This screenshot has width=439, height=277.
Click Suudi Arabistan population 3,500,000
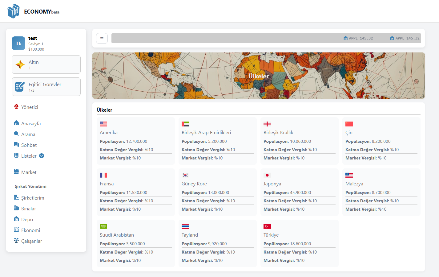[x=122, y=244]
